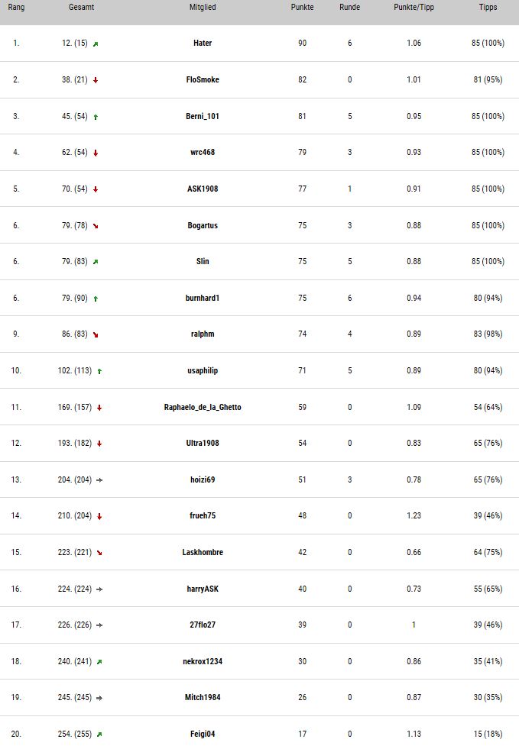
Task: Click the grey sideways arrow in hoizi69's row
Action: coord(99,480)
